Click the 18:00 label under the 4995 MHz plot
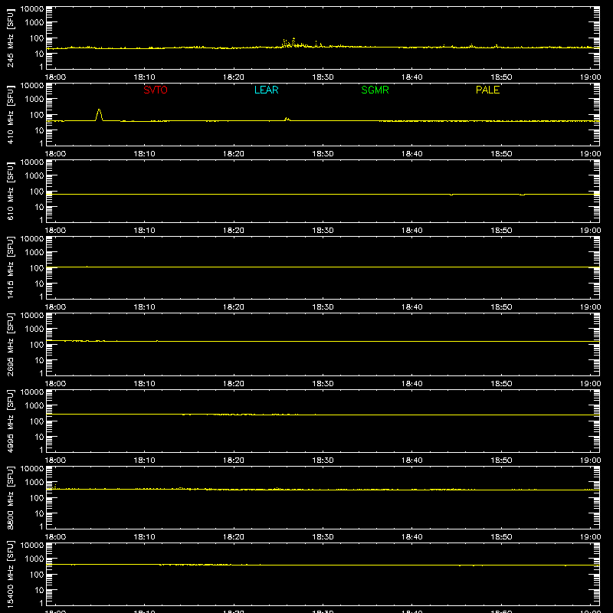 click(x=55, y=461)
